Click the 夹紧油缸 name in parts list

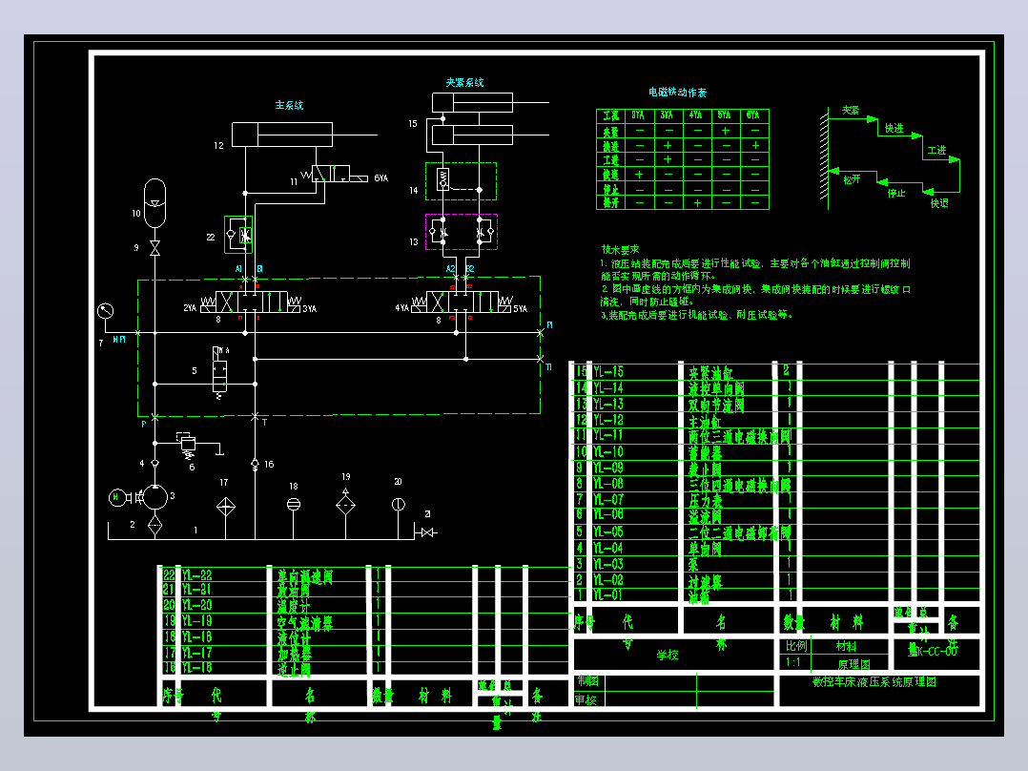tap(710, 373)
